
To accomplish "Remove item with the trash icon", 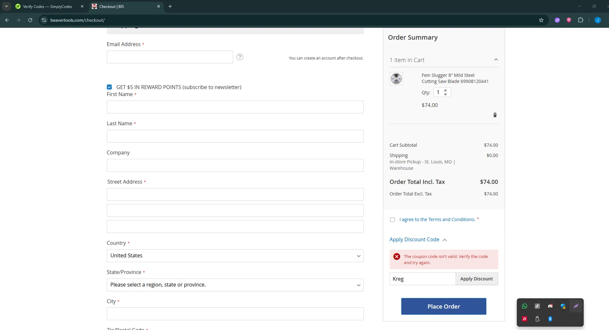I will tap(495, 115).
